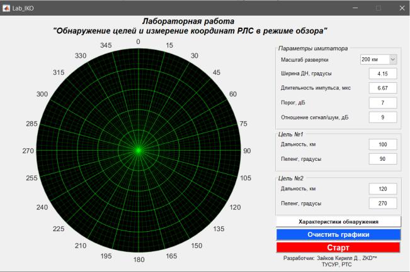410x272 pixels.
Task: Click the 60 degree bearing label
Action: coord(233,94)
